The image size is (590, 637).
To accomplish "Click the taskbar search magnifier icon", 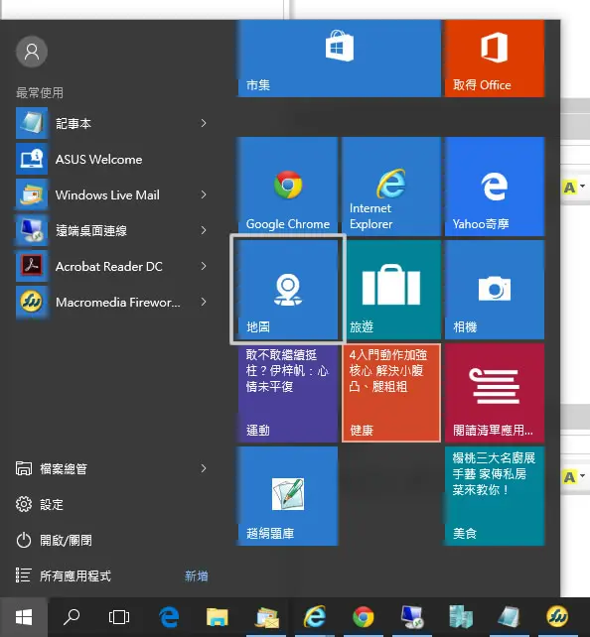I will 72,617.
